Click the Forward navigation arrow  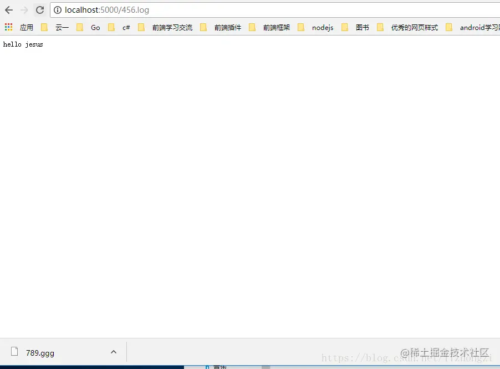tap(24, 10)
